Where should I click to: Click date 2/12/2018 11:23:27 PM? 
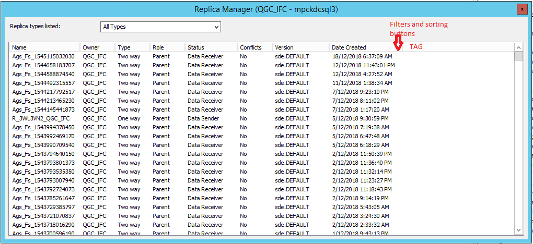362,180
